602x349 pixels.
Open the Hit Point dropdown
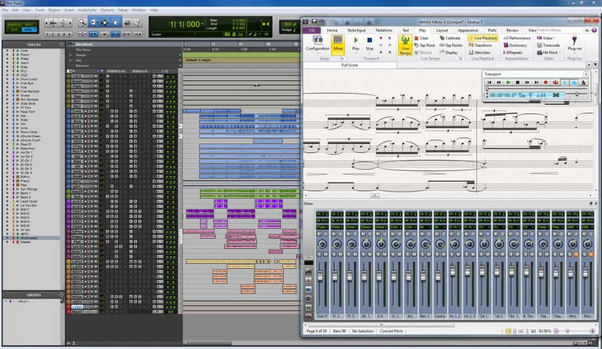coord(550,52)
